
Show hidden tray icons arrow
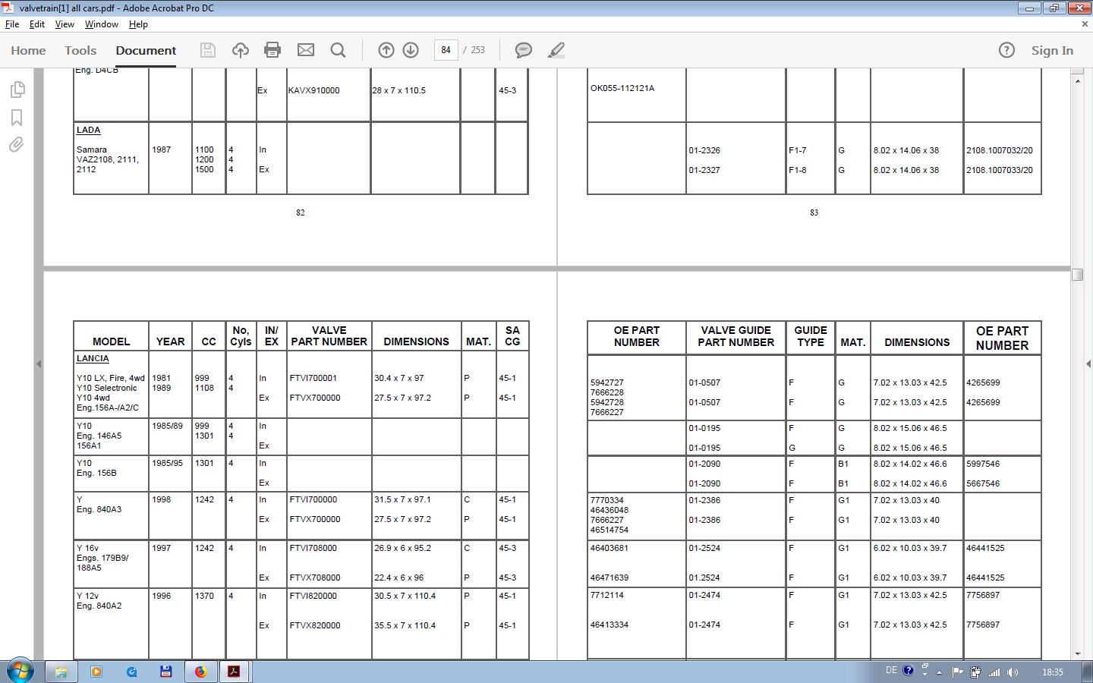(939, 672)
